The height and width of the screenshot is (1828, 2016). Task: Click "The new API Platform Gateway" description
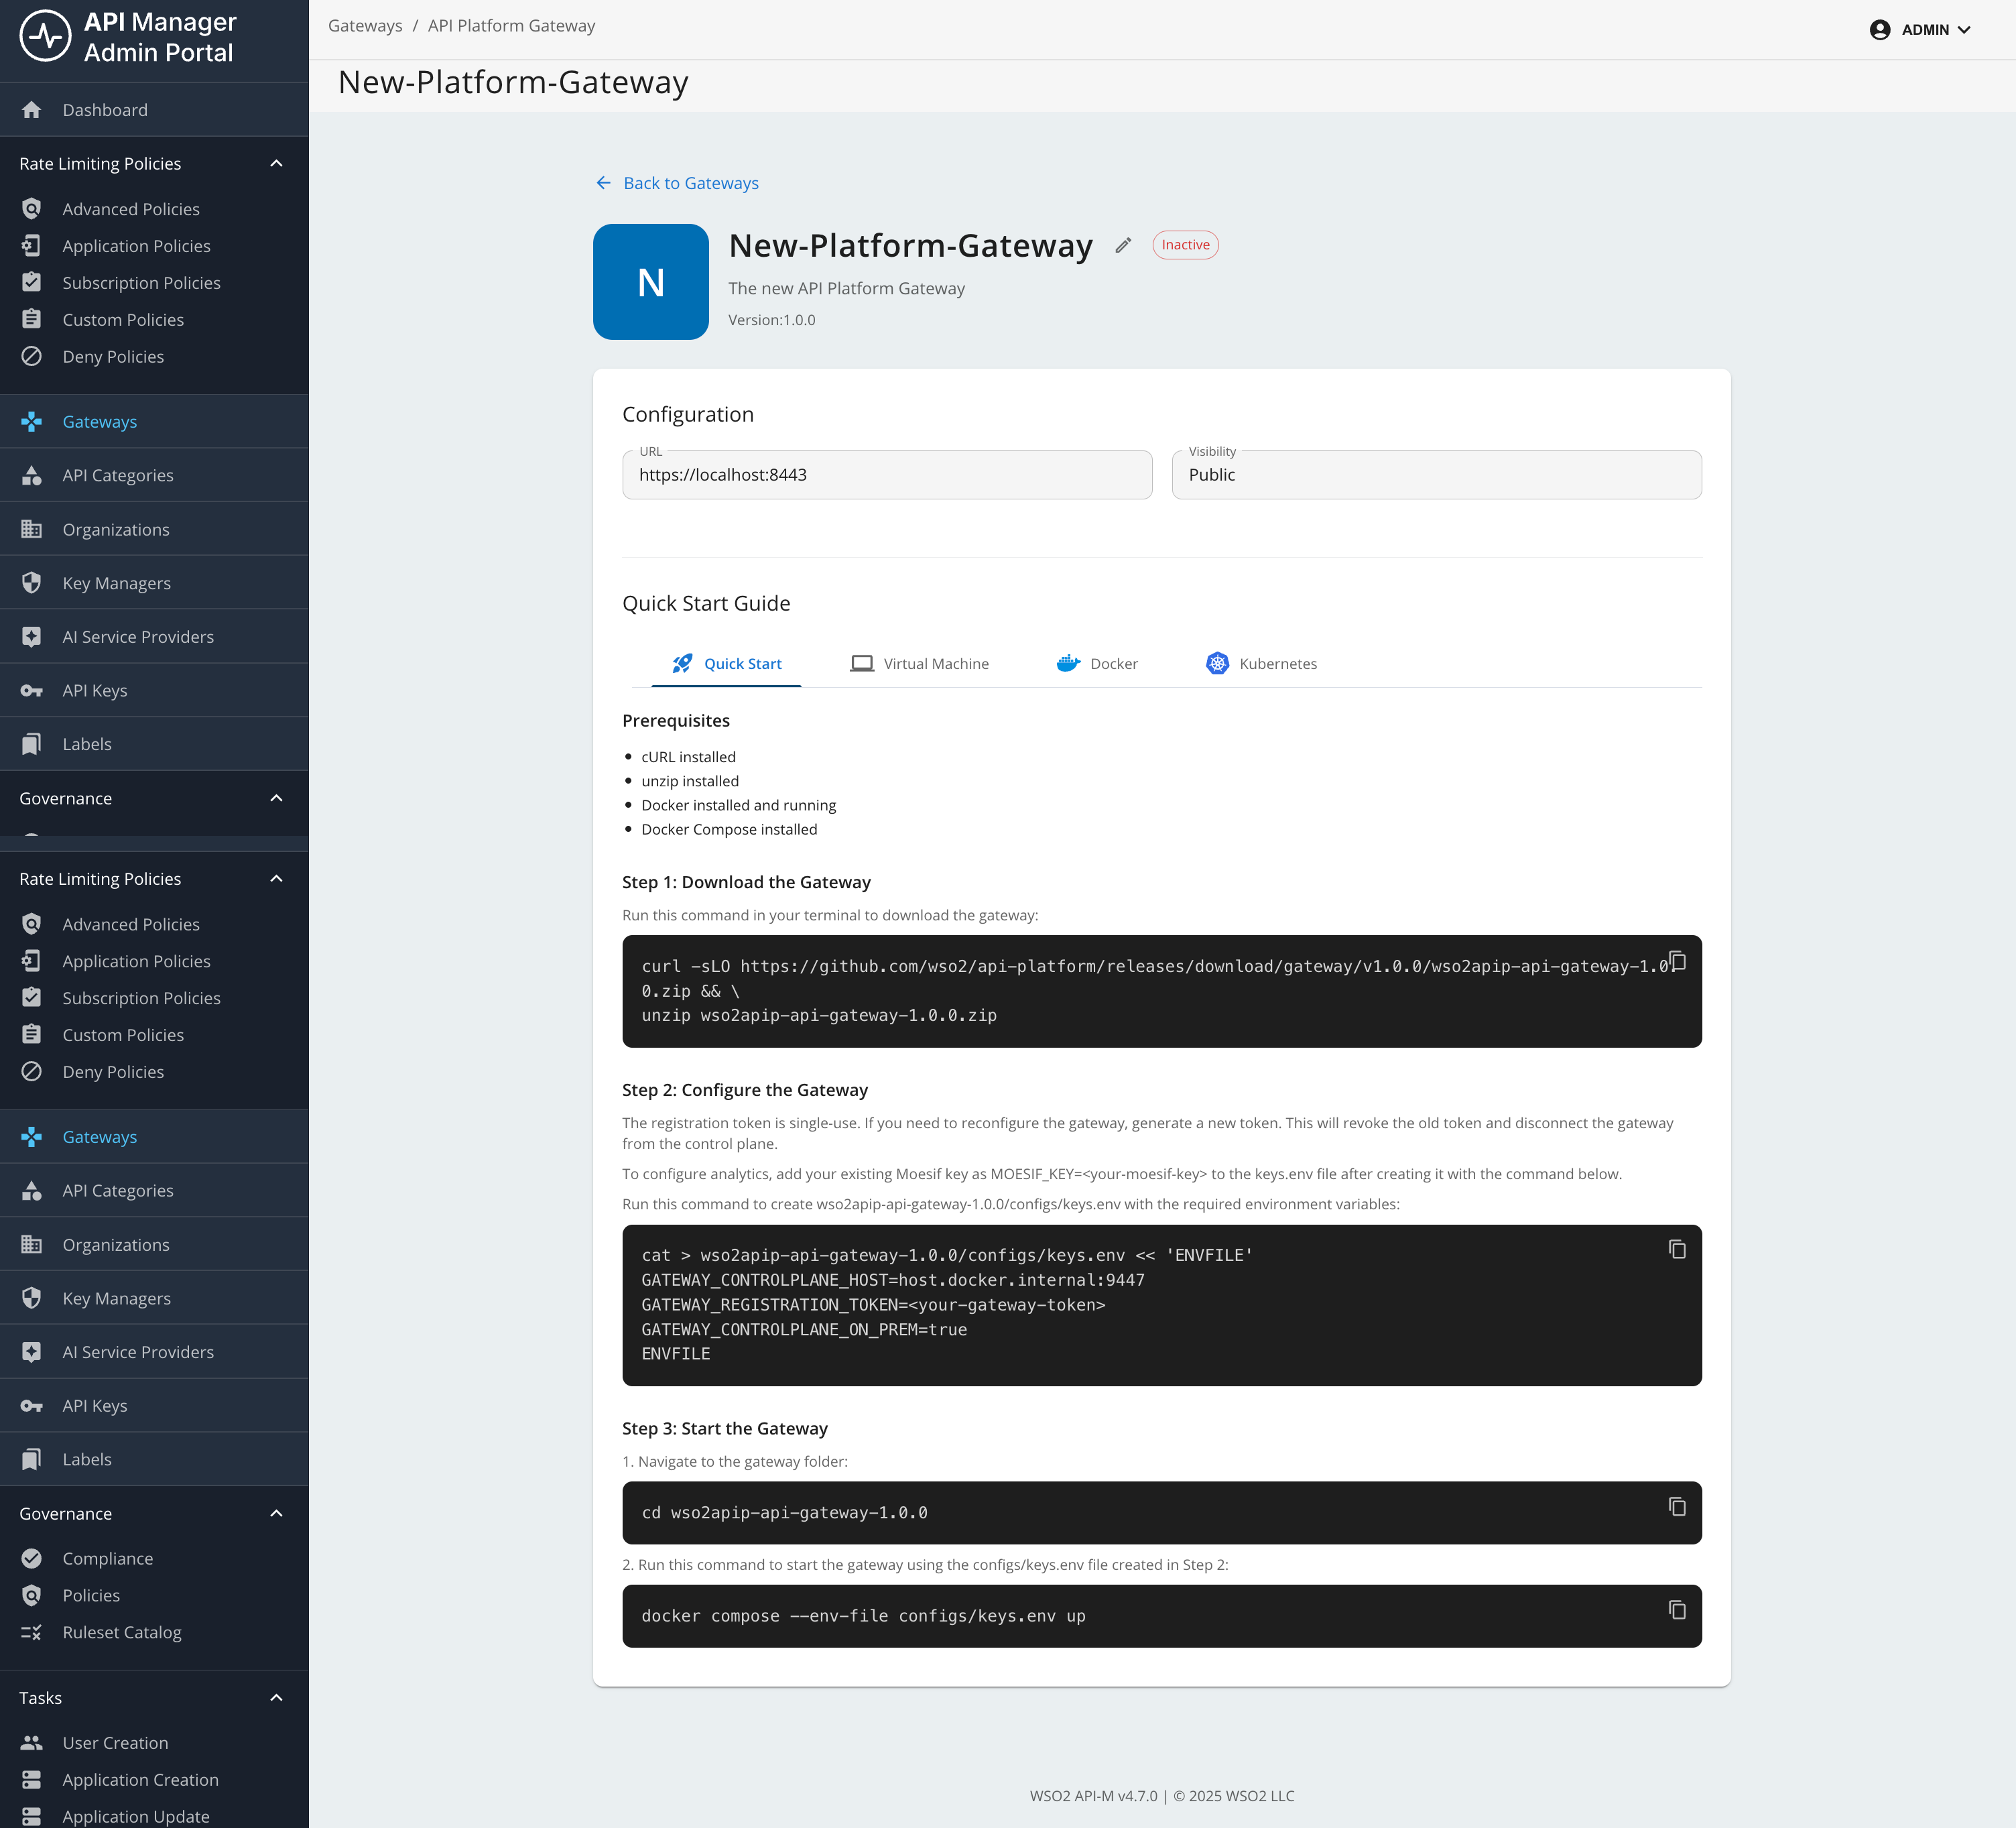tap(846, 288)
